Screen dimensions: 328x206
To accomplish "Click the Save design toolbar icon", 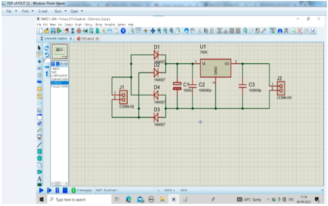I will [x=53, y=31].
